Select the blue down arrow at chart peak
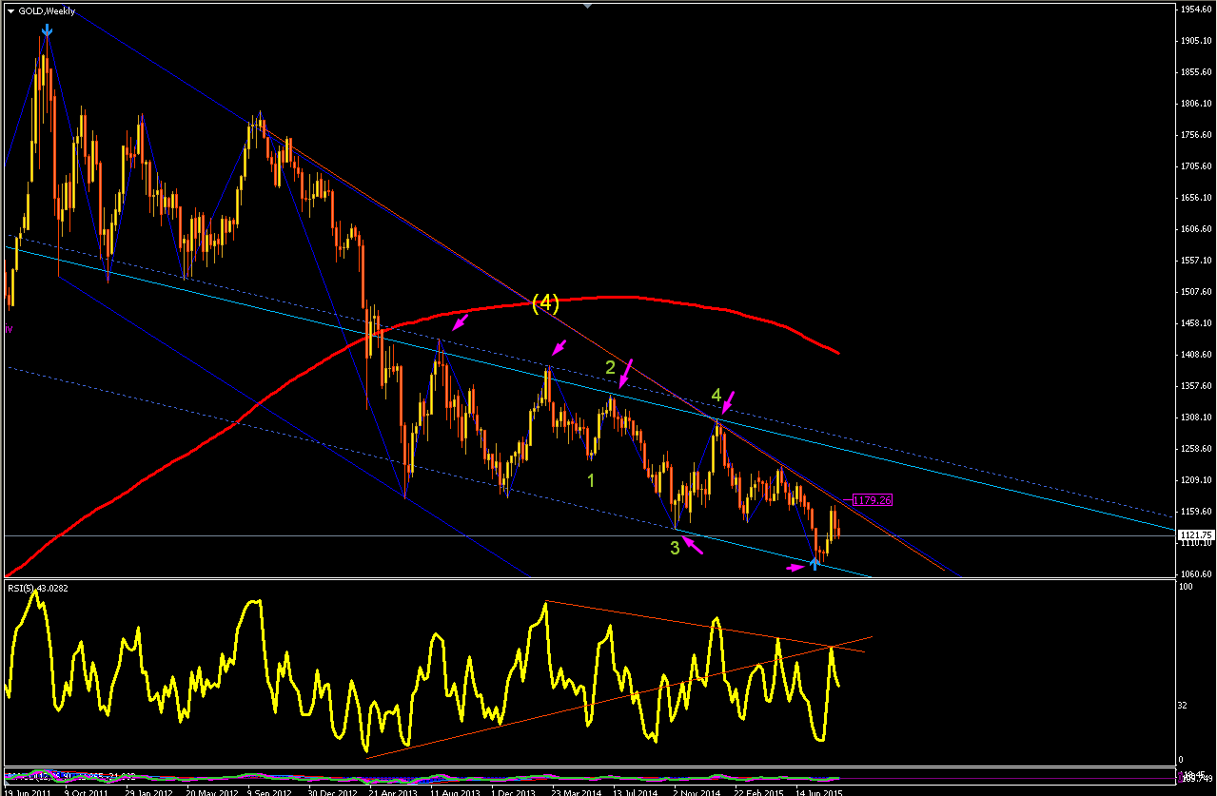Viewport: 1217px width, 796px height. (x=47, y=30)
